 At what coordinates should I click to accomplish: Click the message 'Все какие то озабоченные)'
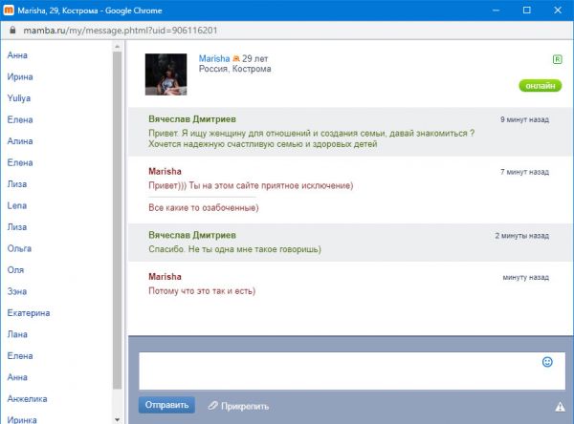coord(204,207)
